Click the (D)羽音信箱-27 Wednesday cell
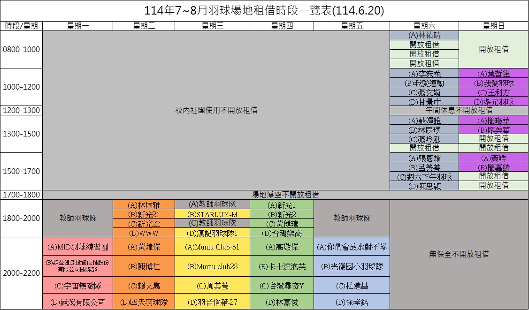Viewport: 529px width, 310px height. 212,302
